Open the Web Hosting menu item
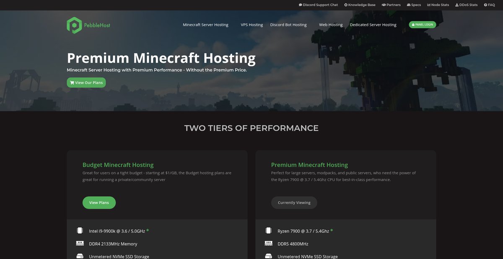Screen dimensions: 503x259 pos(331,25)
